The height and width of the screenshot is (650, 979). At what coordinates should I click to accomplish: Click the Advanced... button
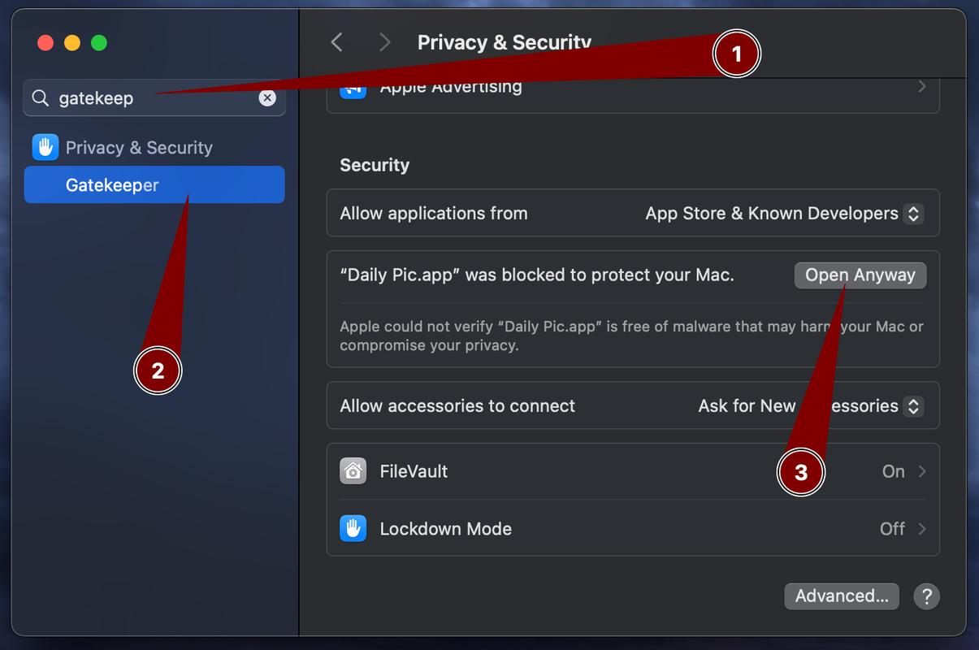point(841,596)
